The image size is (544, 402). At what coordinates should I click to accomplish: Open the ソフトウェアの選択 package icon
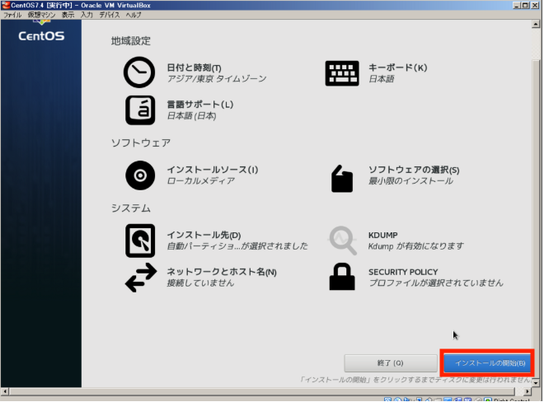pyautogui.click(x=342, y=178)
